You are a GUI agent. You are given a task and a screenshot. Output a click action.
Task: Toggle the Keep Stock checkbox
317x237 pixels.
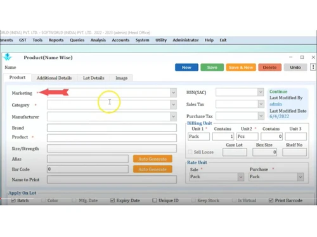pyautogui.click(x=193, y=200)
